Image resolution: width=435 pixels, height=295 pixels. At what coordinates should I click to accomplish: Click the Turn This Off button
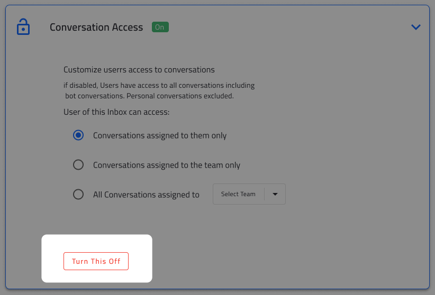pyautogui.click(x=96, y=261)
